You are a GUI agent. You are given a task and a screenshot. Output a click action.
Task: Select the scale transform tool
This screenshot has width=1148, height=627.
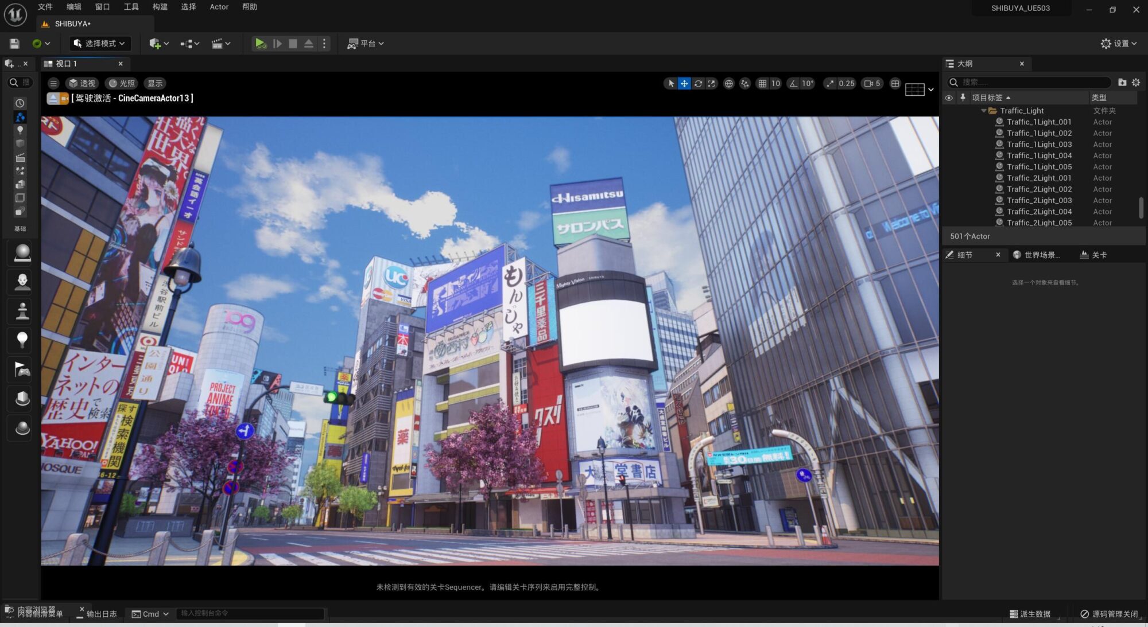point(712,83)
